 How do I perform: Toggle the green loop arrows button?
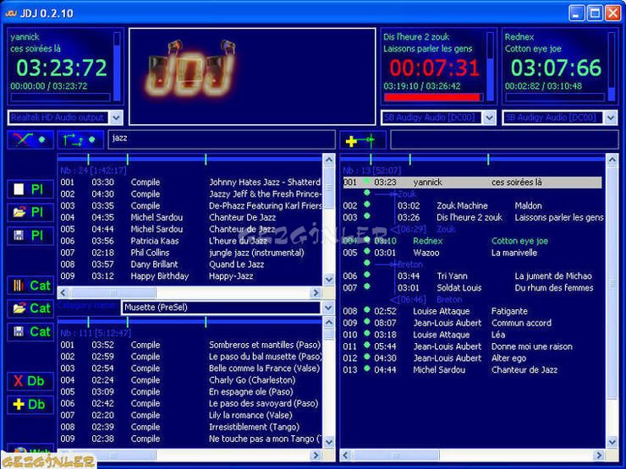click(80, 139)
